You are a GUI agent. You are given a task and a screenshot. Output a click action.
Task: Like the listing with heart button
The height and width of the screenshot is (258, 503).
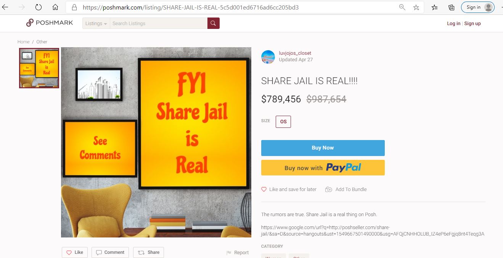[75, 252]
